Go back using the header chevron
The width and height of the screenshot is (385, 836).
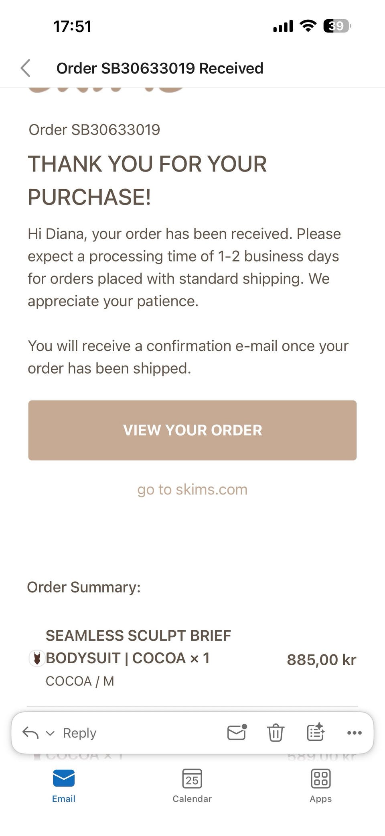[x=26, y=68]
